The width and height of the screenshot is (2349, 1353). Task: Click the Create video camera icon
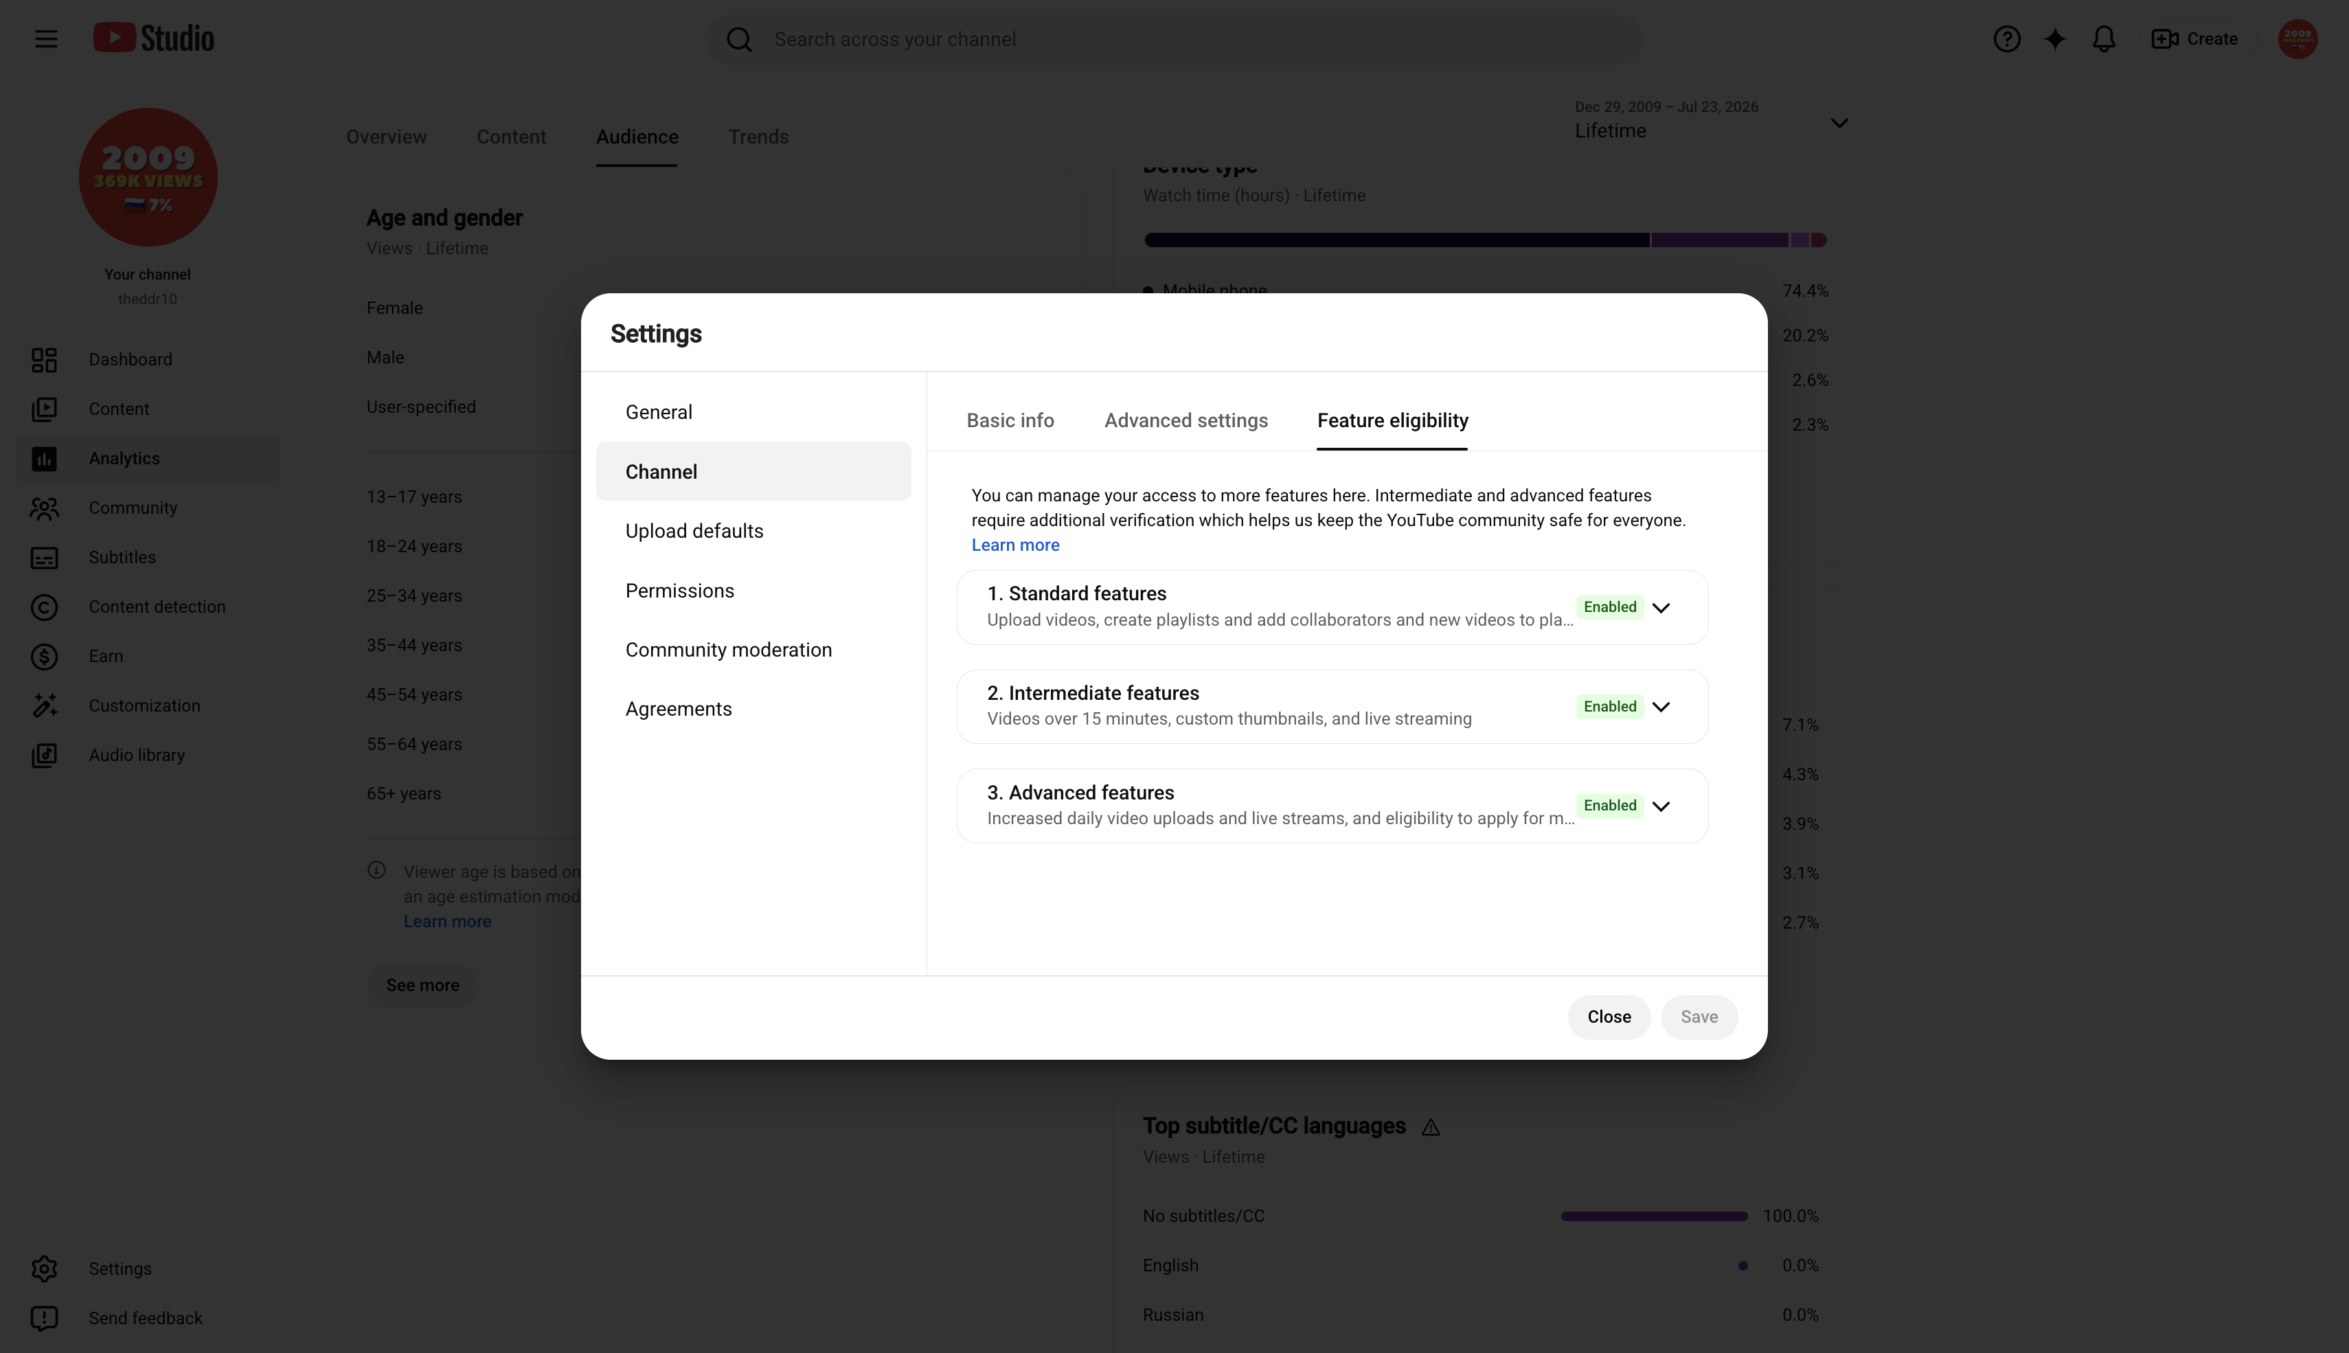pyautogui.click(x=2165, y=39)
